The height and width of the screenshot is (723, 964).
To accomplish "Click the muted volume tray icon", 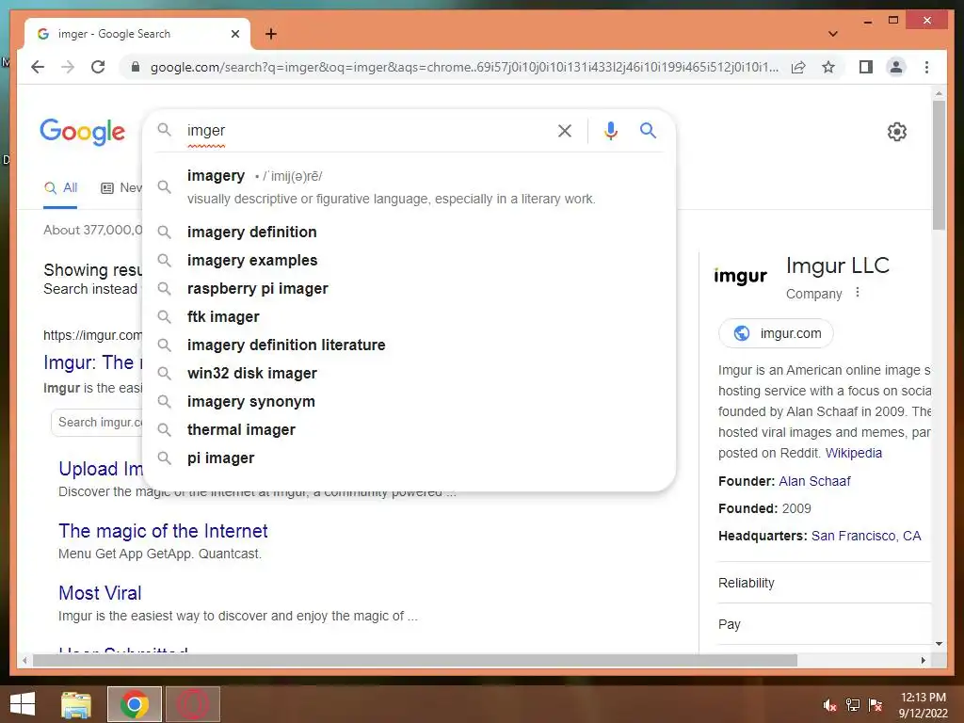I will (829, 705).
